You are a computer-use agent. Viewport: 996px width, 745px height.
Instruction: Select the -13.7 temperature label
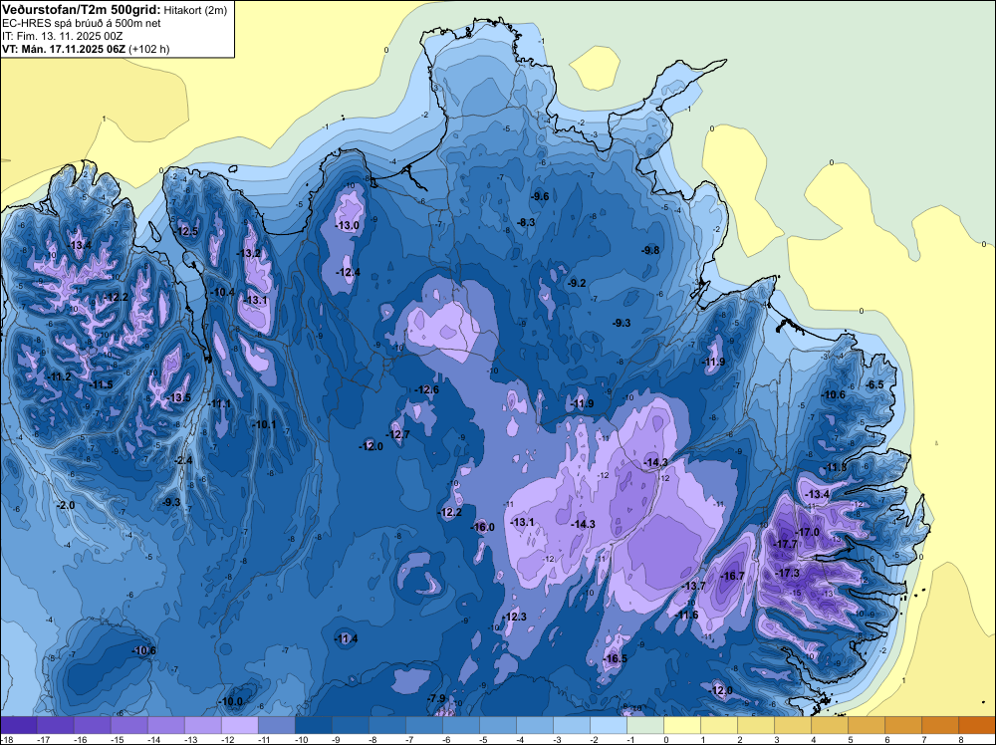coord(694,586)
